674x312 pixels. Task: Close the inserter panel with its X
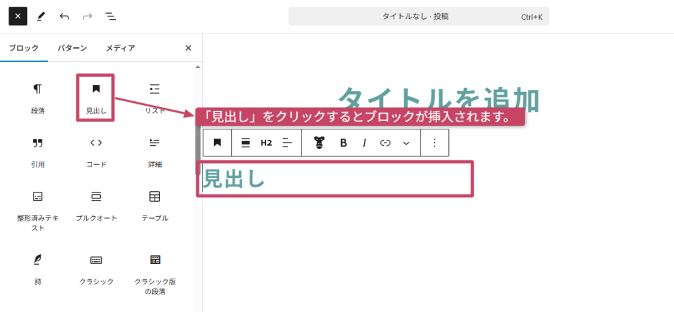188,48
